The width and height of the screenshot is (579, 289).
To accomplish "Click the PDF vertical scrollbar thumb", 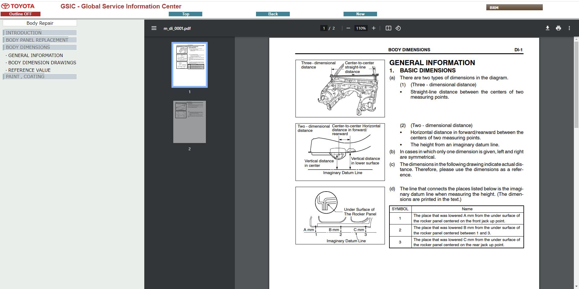I will [x=576, y=85].
